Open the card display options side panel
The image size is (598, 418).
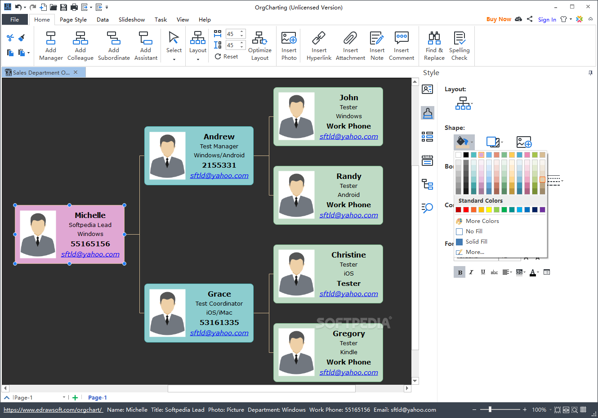coord(427,89)
